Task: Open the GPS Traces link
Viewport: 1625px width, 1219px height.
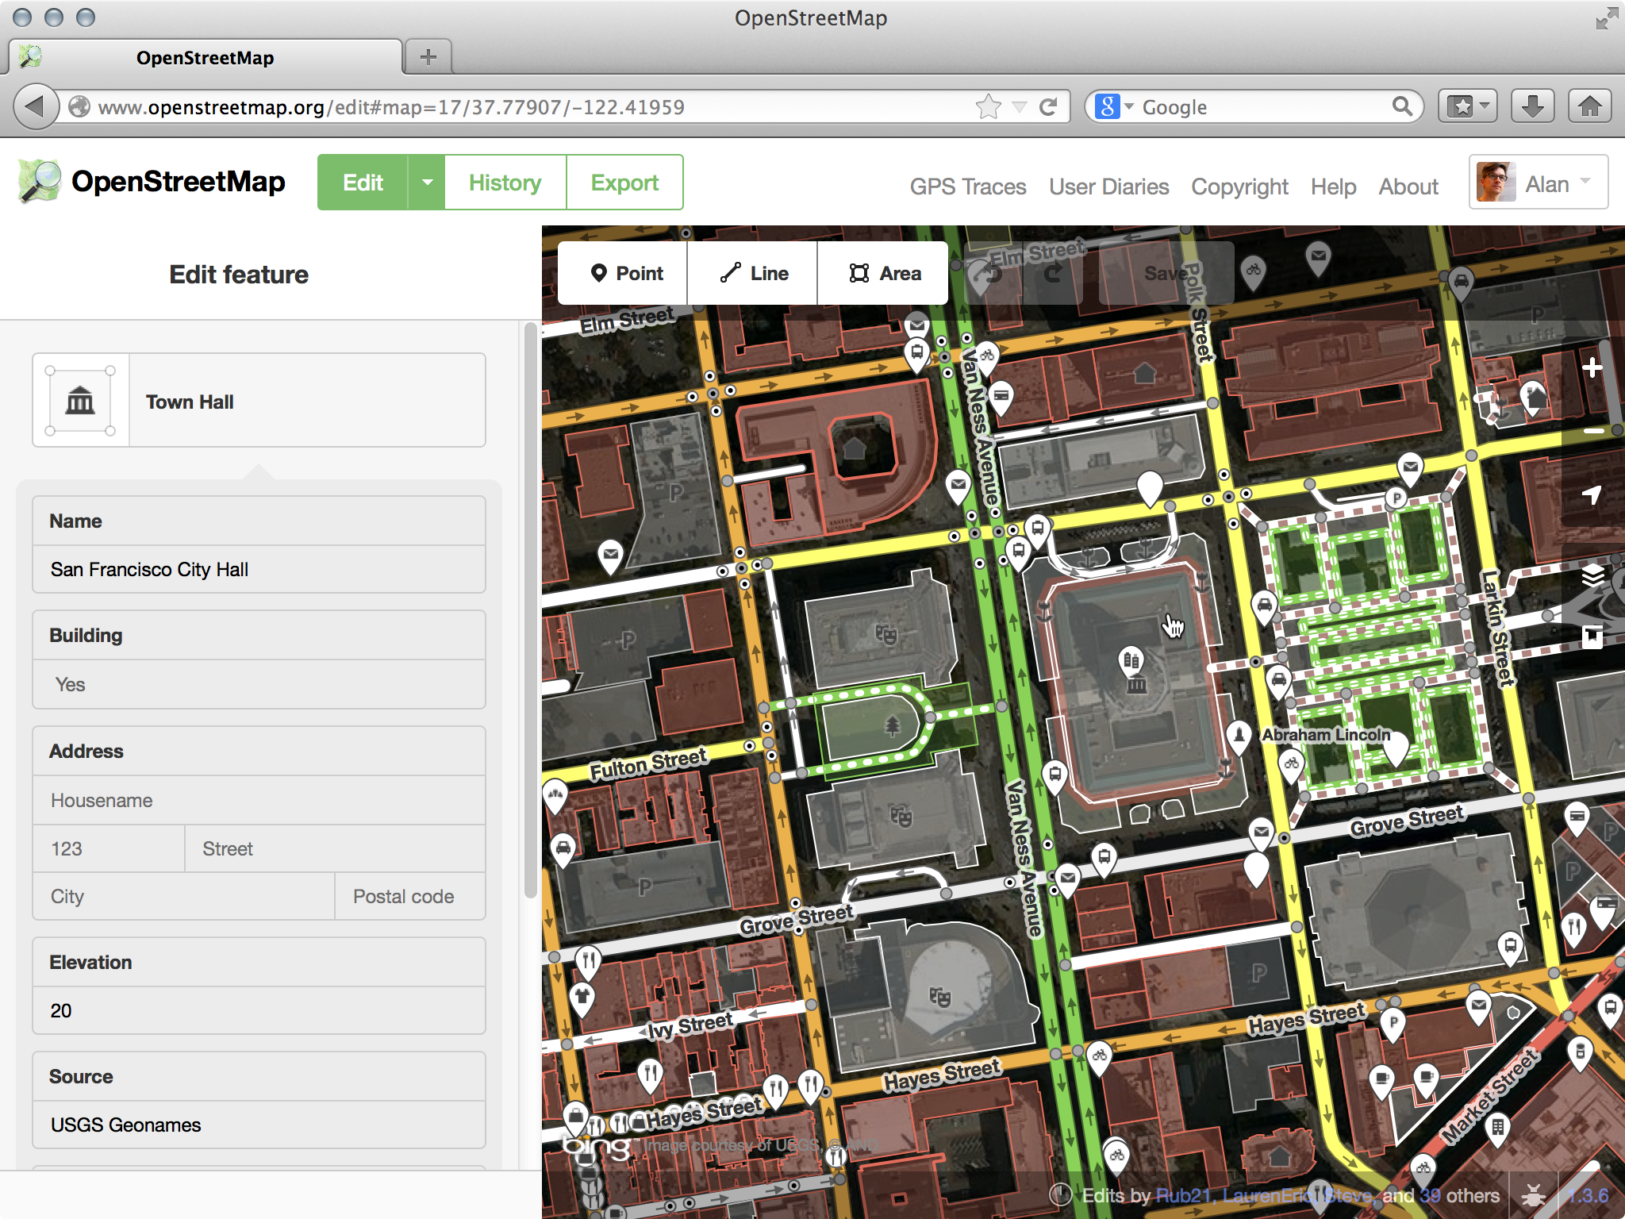Action: pos(967,187)
